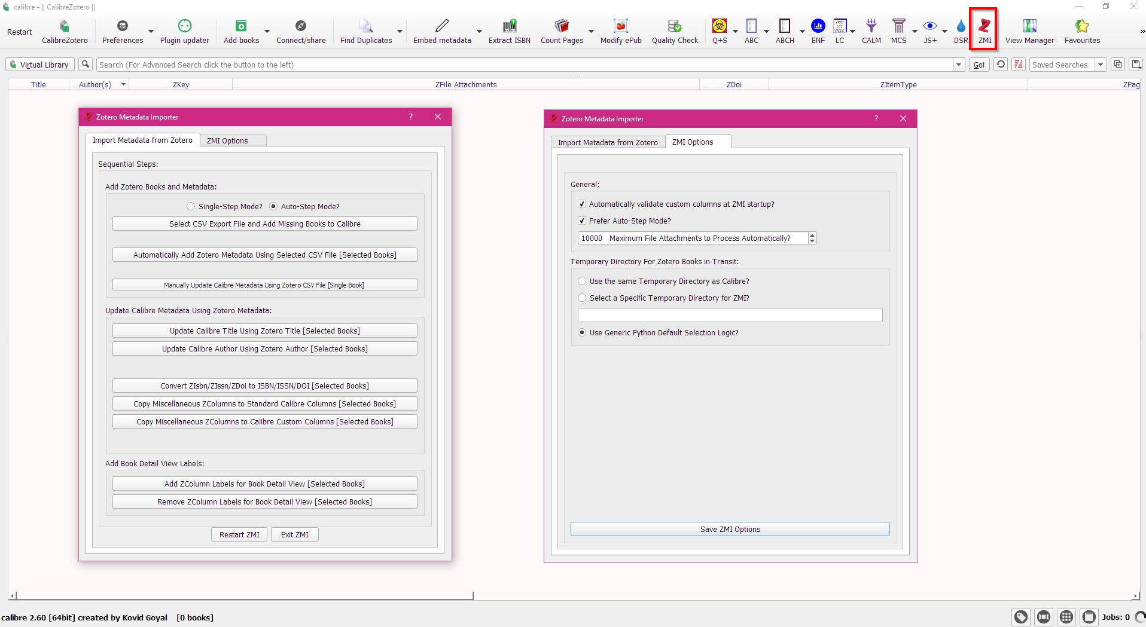Expand the Saved Searches dropdown
1146x627 pixels.
1101,65
